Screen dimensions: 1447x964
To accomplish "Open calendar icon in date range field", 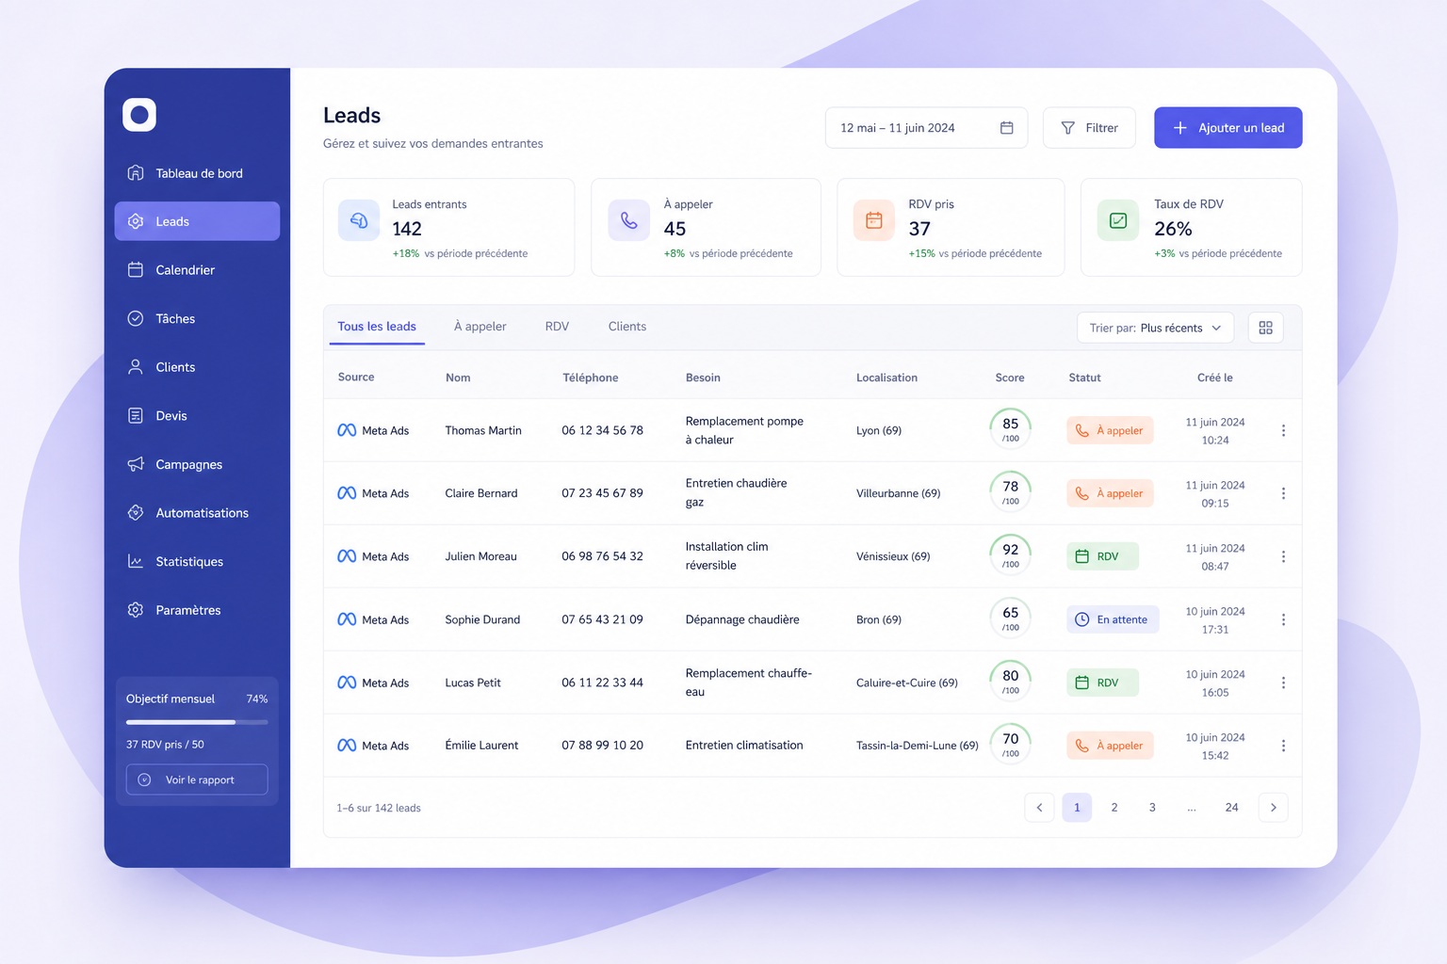I will pyautogui.click(x=1006, y=128).
